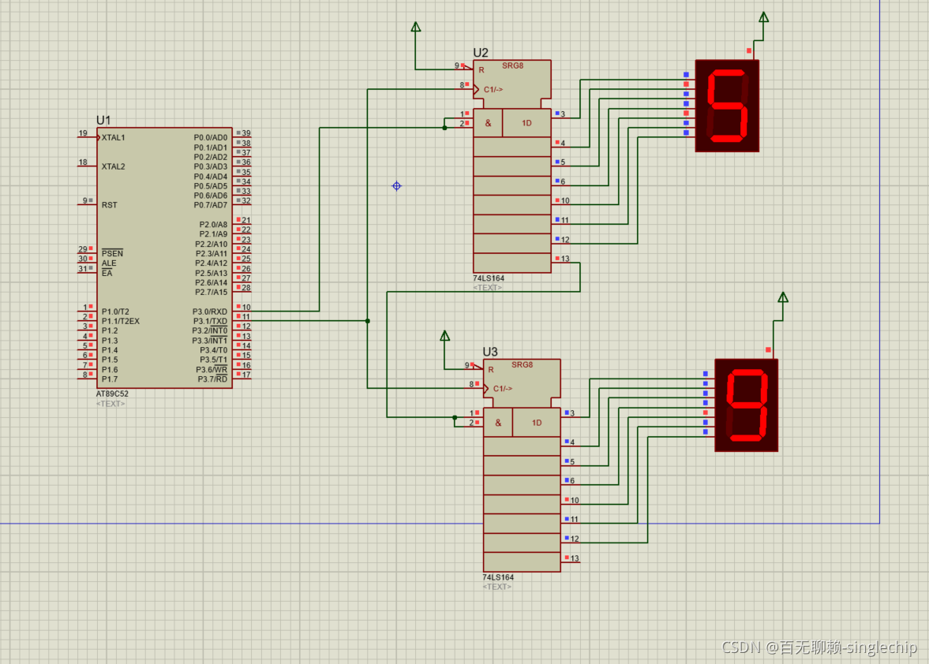Click the RST pin 9 of U1
This screenshot has height=664, width=929.
point(88,203)
